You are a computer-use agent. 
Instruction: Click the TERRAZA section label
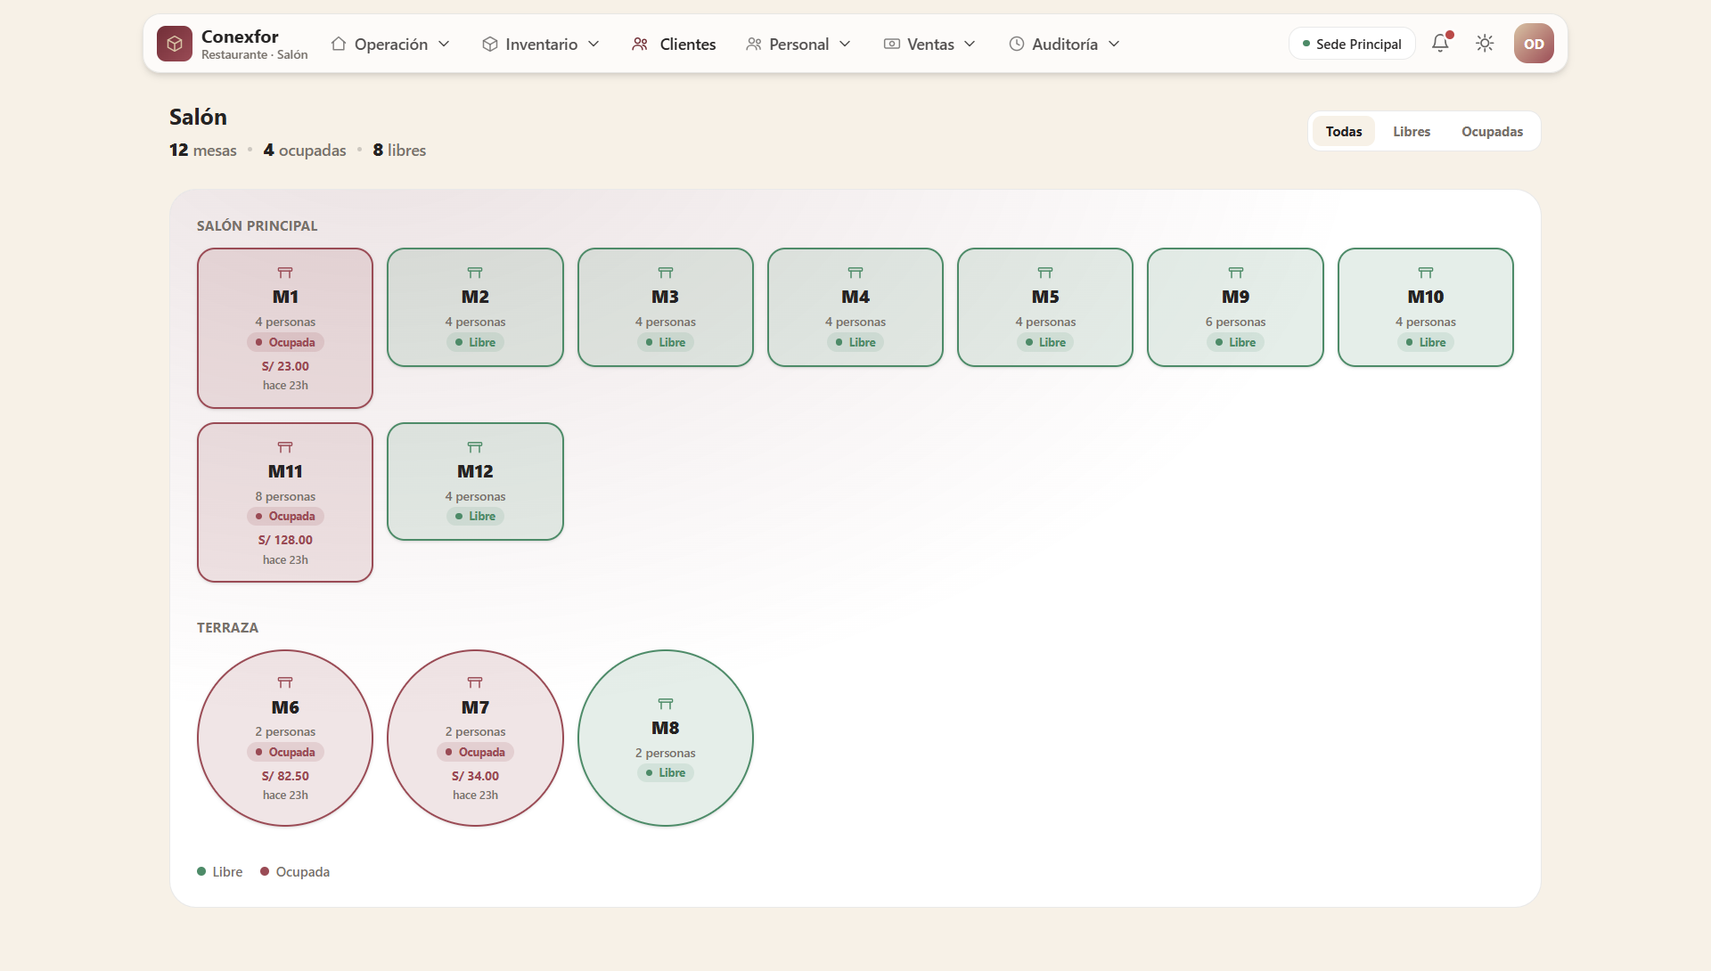(x=227, y=627)
